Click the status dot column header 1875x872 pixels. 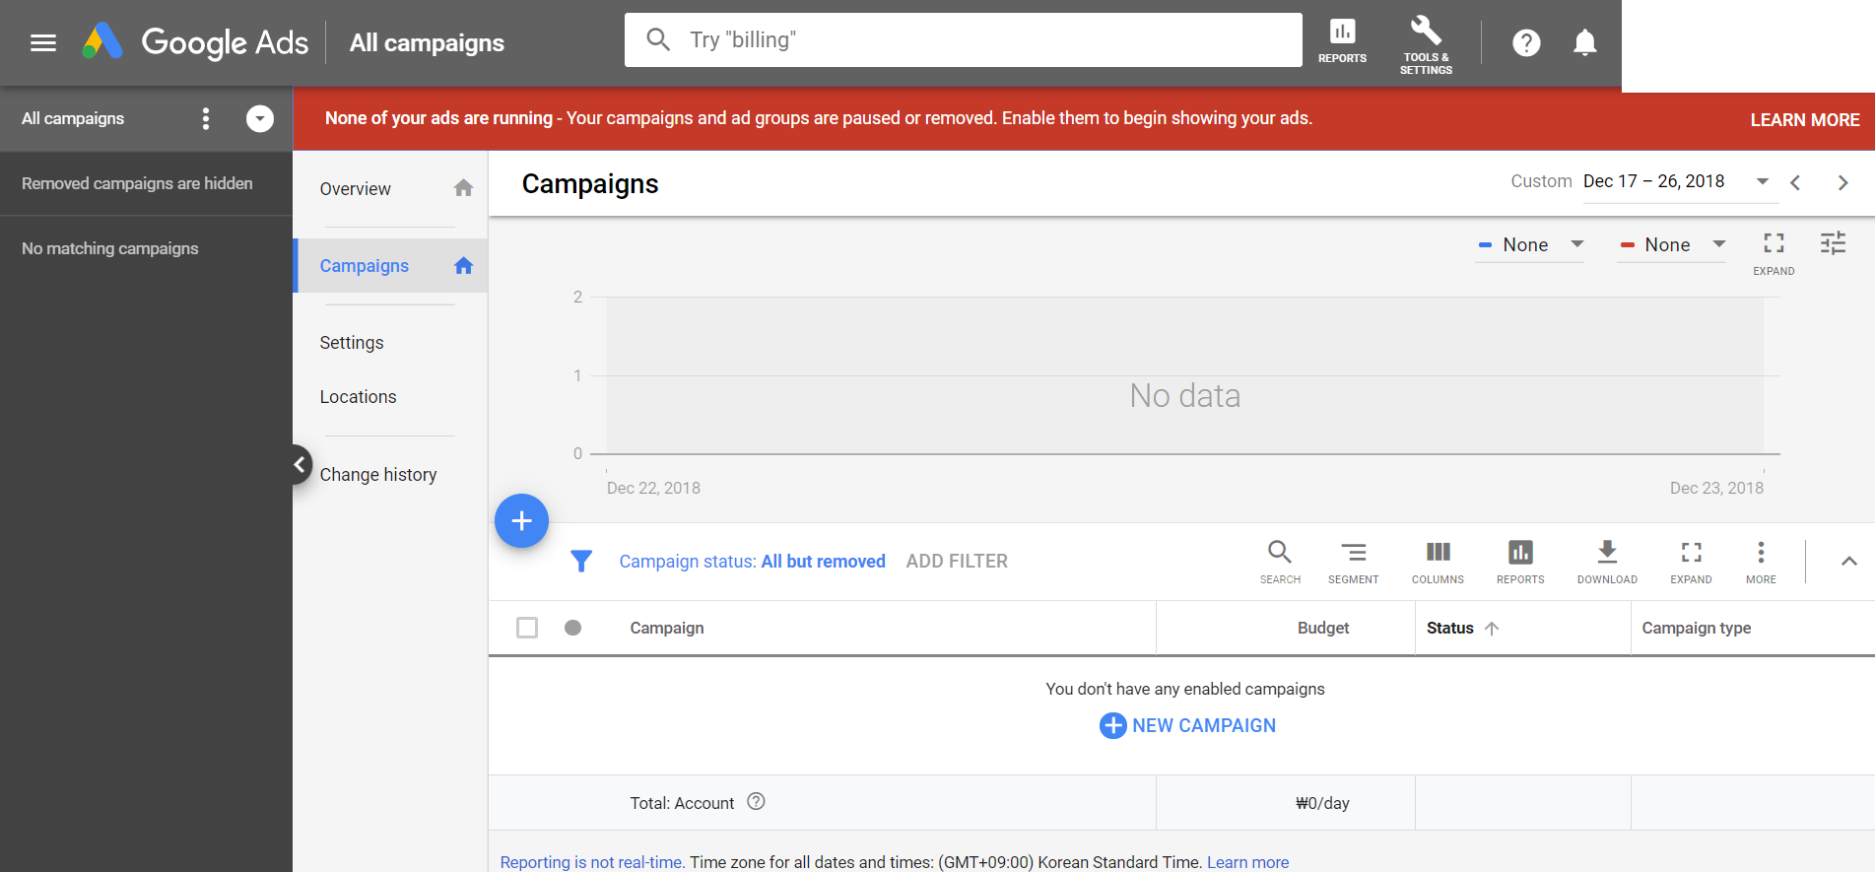tap(572, 628)
